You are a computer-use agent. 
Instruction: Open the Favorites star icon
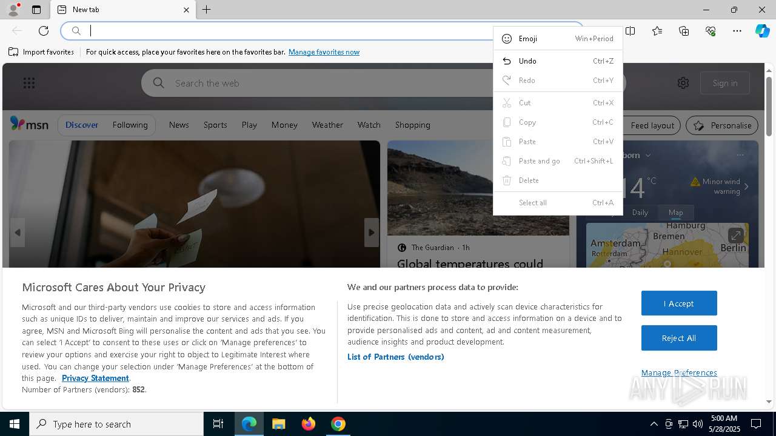[x=657, y=31]
